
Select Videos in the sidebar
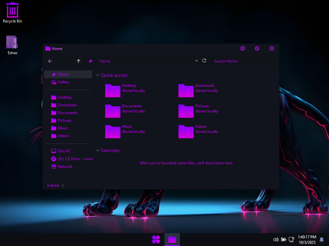click(68, 136)
